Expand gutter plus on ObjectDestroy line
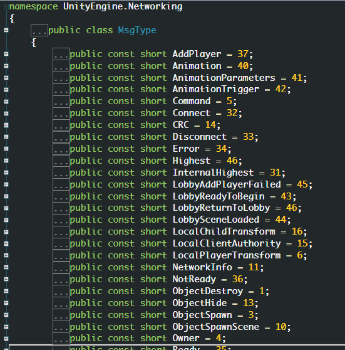345x350 pixels. 6,291
